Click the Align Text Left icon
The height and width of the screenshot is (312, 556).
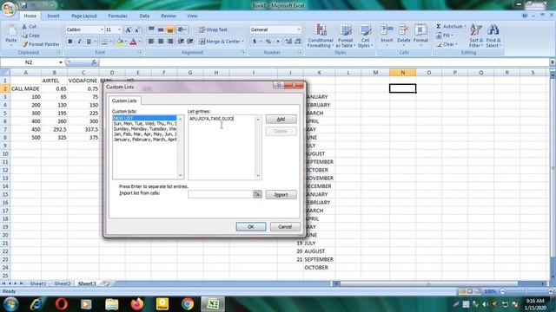151,42
